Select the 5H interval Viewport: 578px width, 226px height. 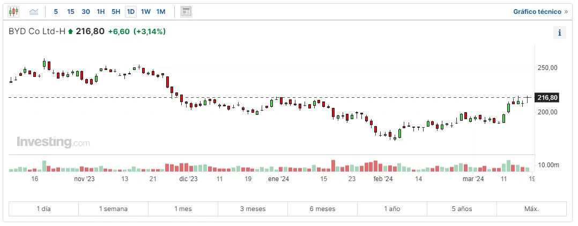point(116,11)
